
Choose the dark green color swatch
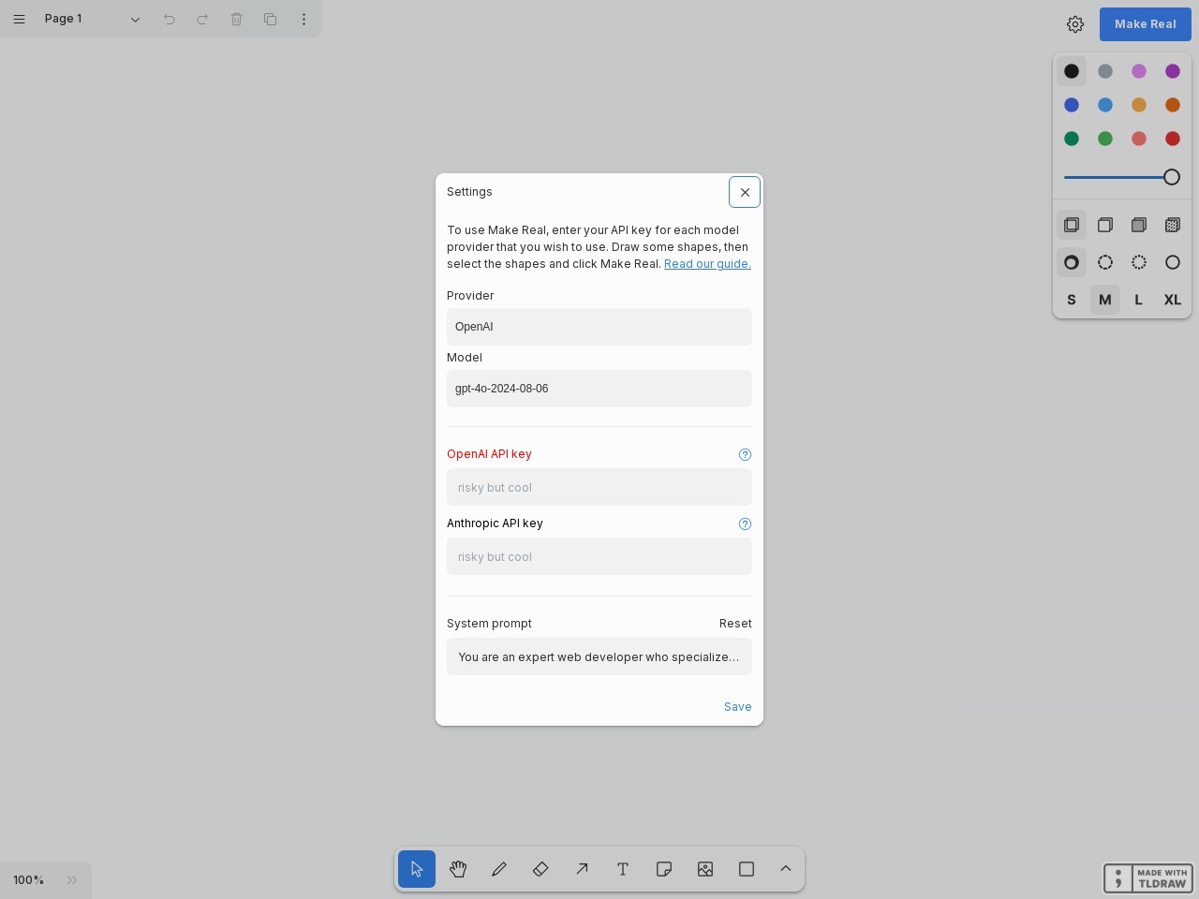(1072, 139)
